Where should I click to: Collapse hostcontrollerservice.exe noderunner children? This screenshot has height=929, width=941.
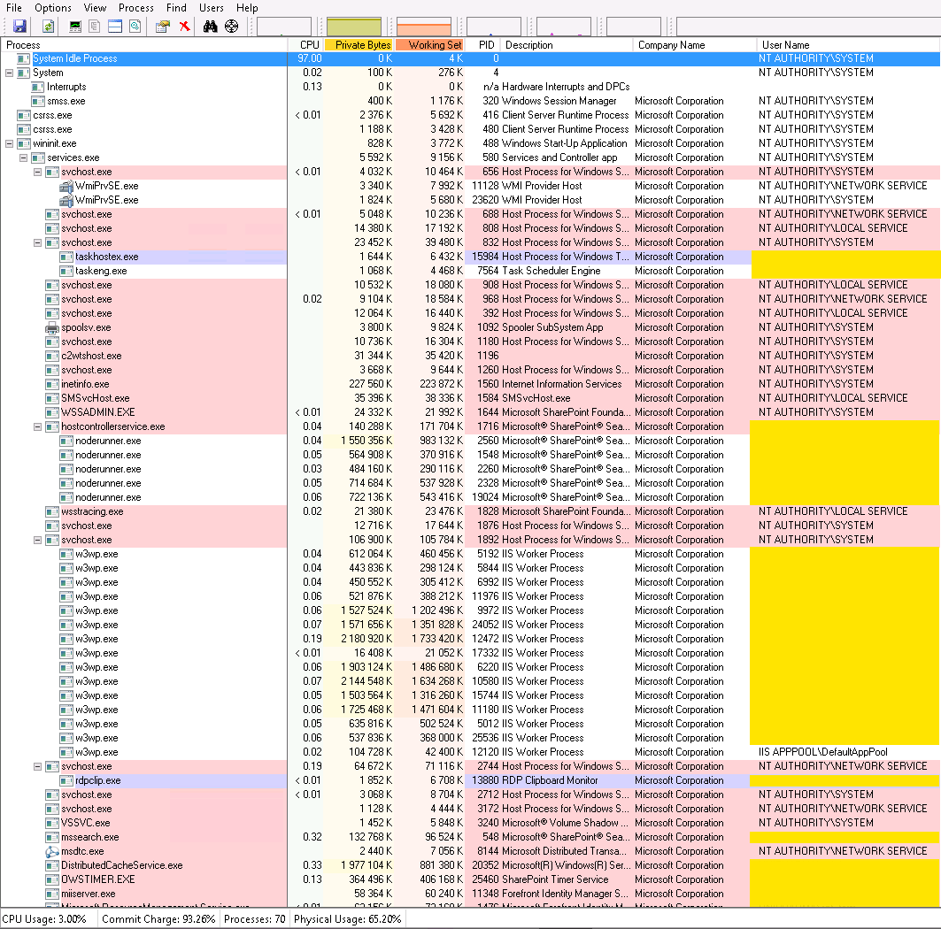pos(37,426)
